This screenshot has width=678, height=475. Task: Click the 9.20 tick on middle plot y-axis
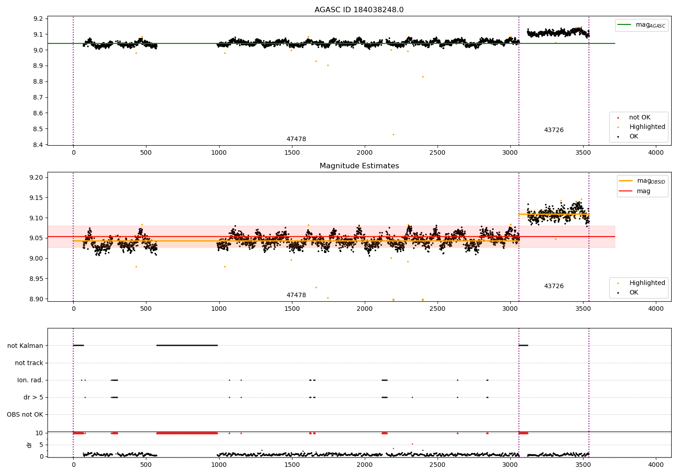coord(36,177)
